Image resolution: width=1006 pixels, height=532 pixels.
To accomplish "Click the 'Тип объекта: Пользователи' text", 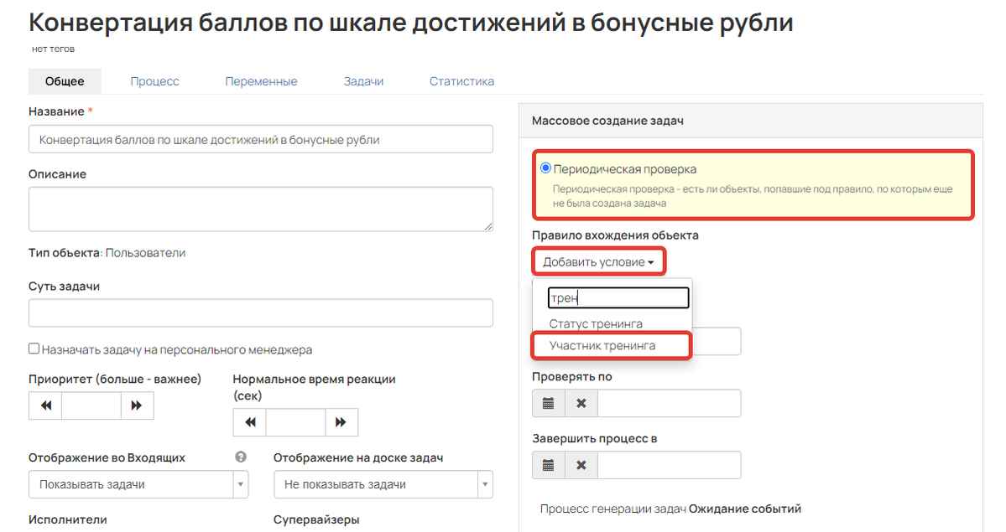I will (107, 252).
